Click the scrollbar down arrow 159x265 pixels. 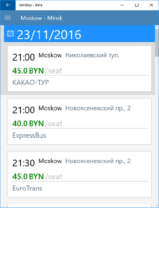[x=157, y=205]
